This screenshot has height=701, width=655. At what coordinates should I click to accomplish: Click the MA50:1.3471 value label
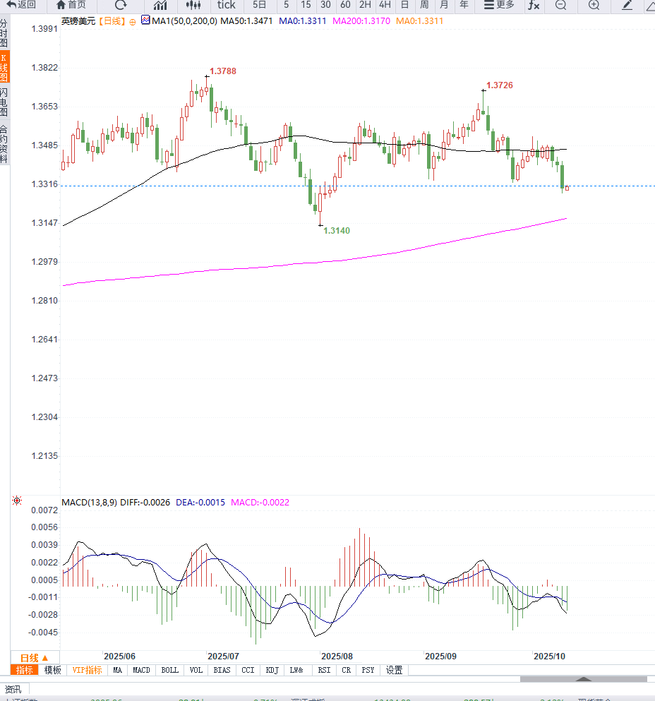[246, 21]
